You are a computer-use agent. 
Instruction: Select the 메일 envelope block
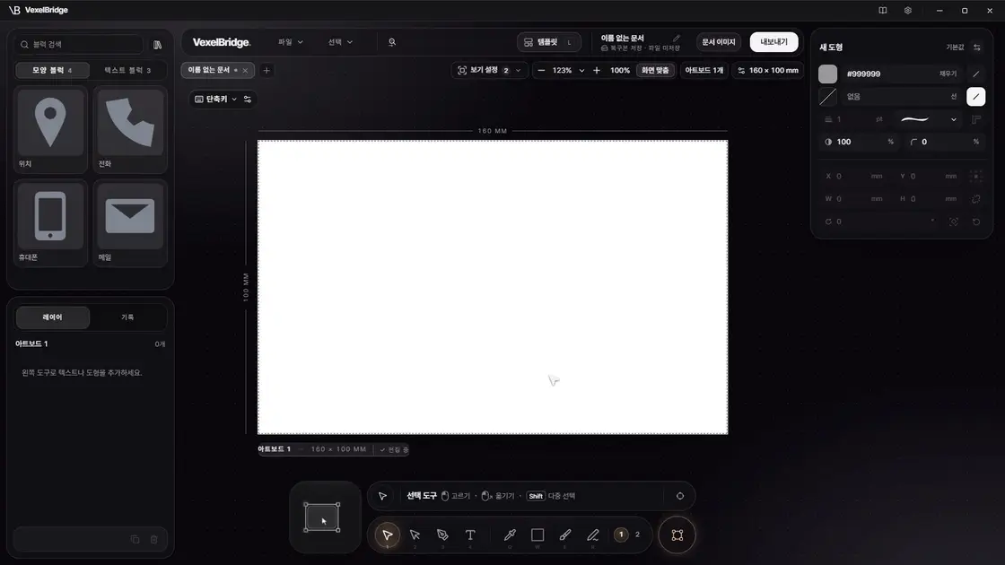[130, 223]
